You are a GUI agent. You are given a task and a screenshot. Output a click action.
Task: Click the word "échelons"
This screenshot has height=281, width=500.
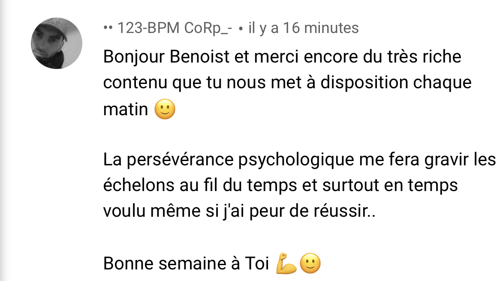[x=139, y=185]
